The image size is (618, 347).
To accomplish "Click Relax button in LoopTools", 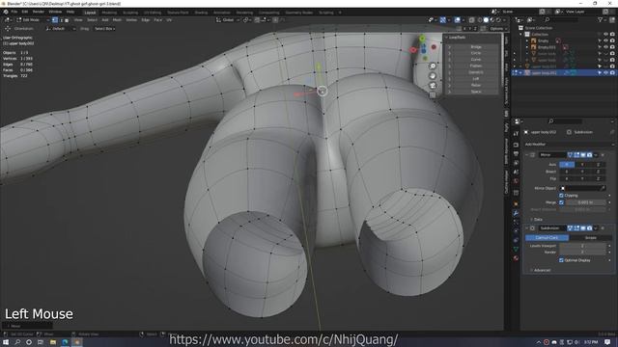I will pos(475,86).
